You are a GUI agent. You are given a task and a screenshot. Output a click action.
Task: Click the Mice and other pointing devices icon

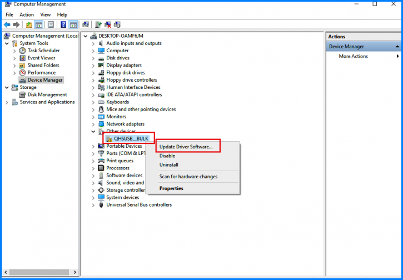coord(101,109)
